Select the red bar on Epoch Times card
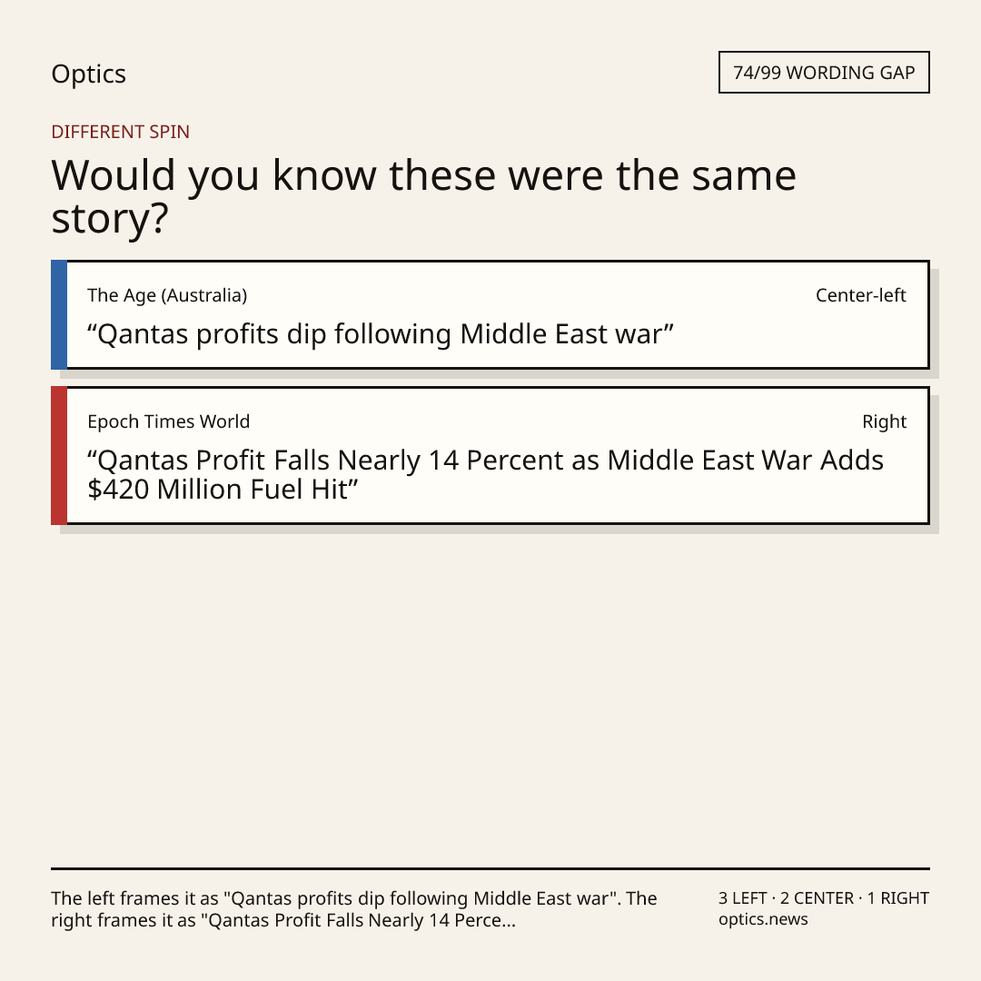This screenshot has width=981, height=981. [x=59, y=455]
